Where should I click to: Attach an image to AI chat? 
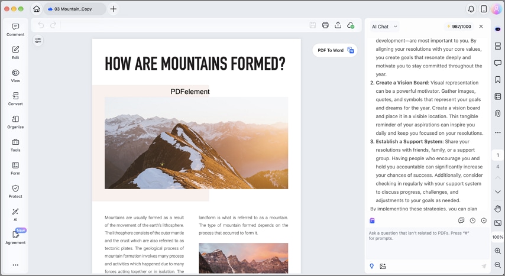tap(383, 266)
